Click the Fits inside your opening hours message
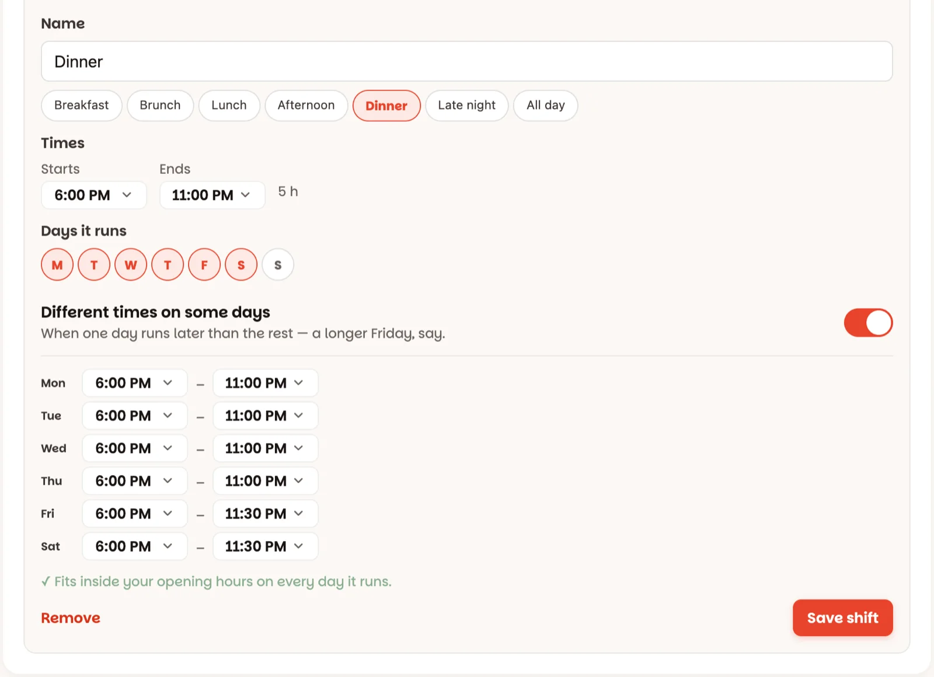This screenshot has width=934, height=677. tap(217, 582)
